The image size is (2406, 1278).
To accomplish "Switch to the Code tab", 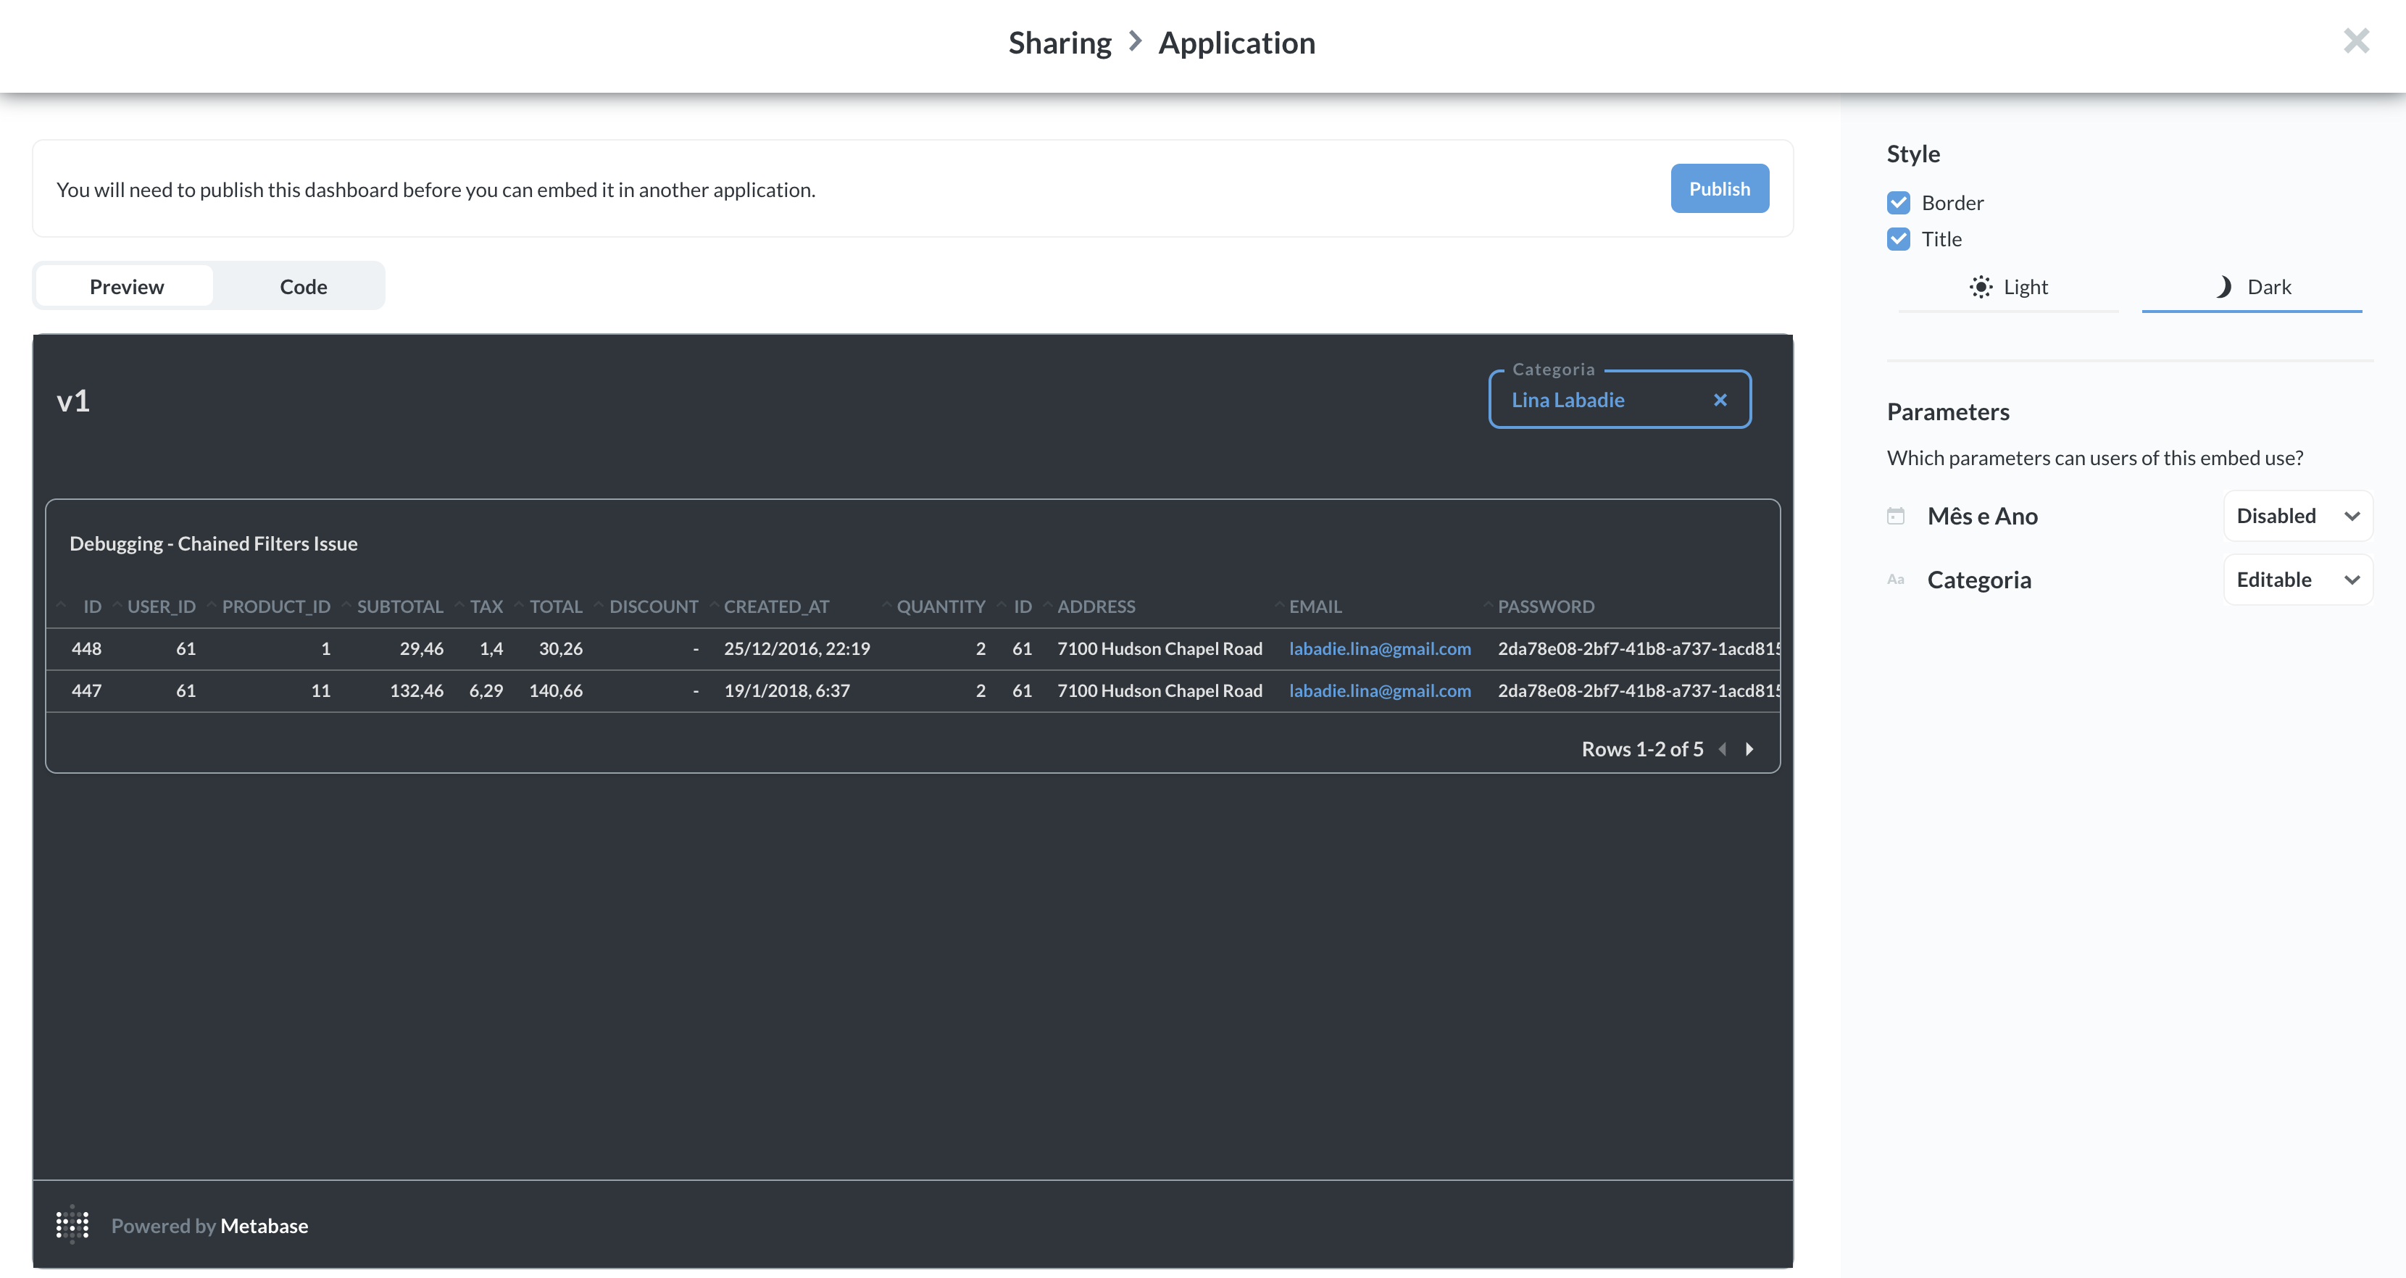I will pos(301,285).
